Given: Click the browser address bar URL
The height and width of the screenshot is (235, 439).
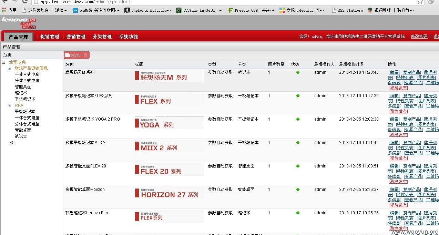Looking at the screenshot, I should tap(85, 2).
